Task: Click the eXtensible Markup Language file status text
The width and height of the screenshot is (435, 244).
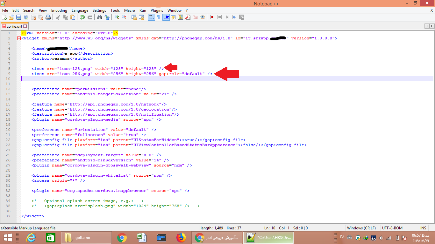Action: (x=28, y=228)
